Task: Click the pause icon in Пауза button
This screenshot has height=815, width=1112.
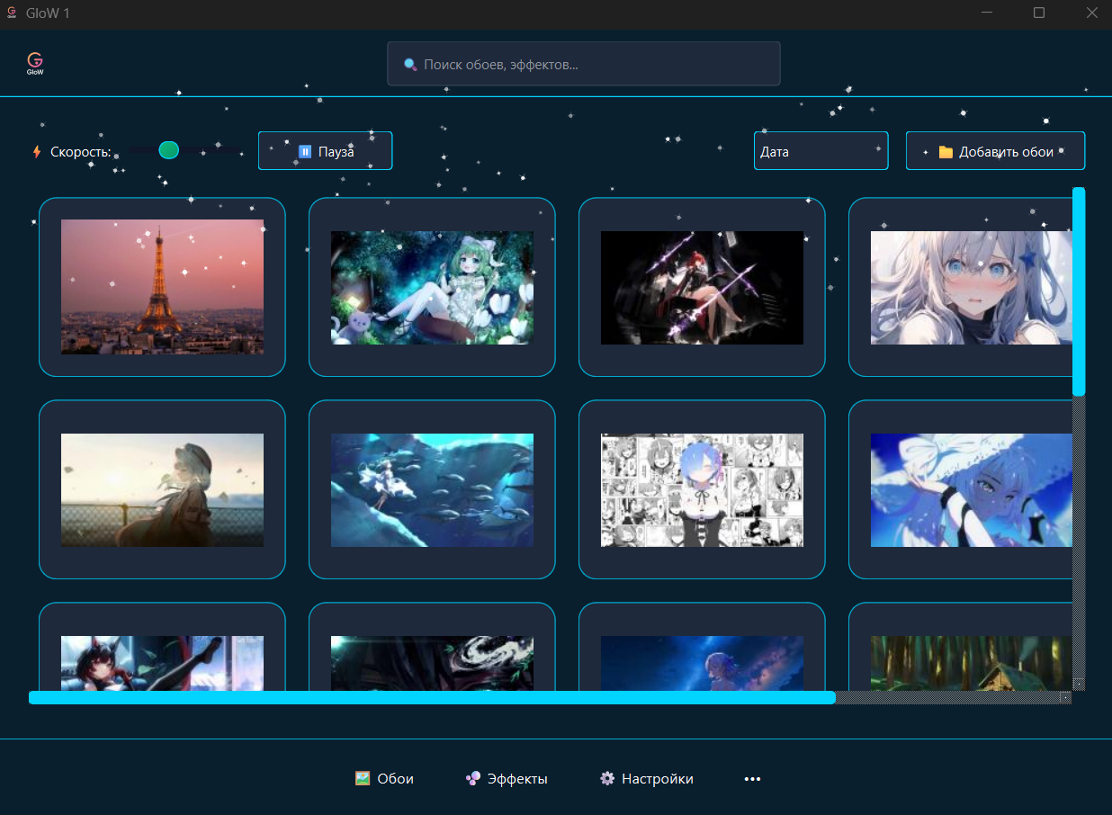Action: [x=305, y=152]
